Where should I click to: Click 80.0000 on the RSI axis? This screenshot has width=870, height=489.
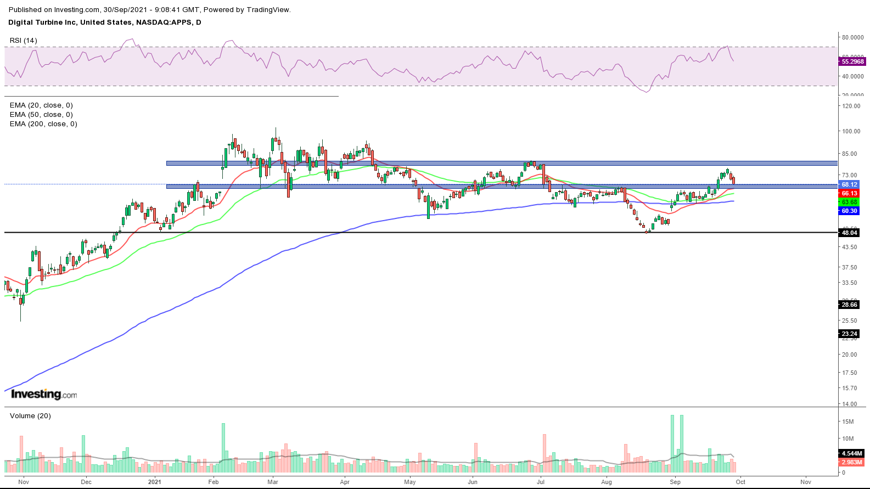pyautogui.click(x=853, y=37)
